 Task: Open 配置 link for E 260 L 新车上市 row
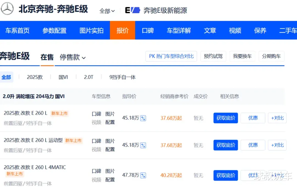point(110,122)
